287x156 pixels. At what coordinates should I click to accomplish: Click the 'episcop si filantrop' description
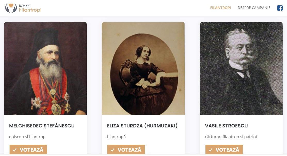(27, 137)
